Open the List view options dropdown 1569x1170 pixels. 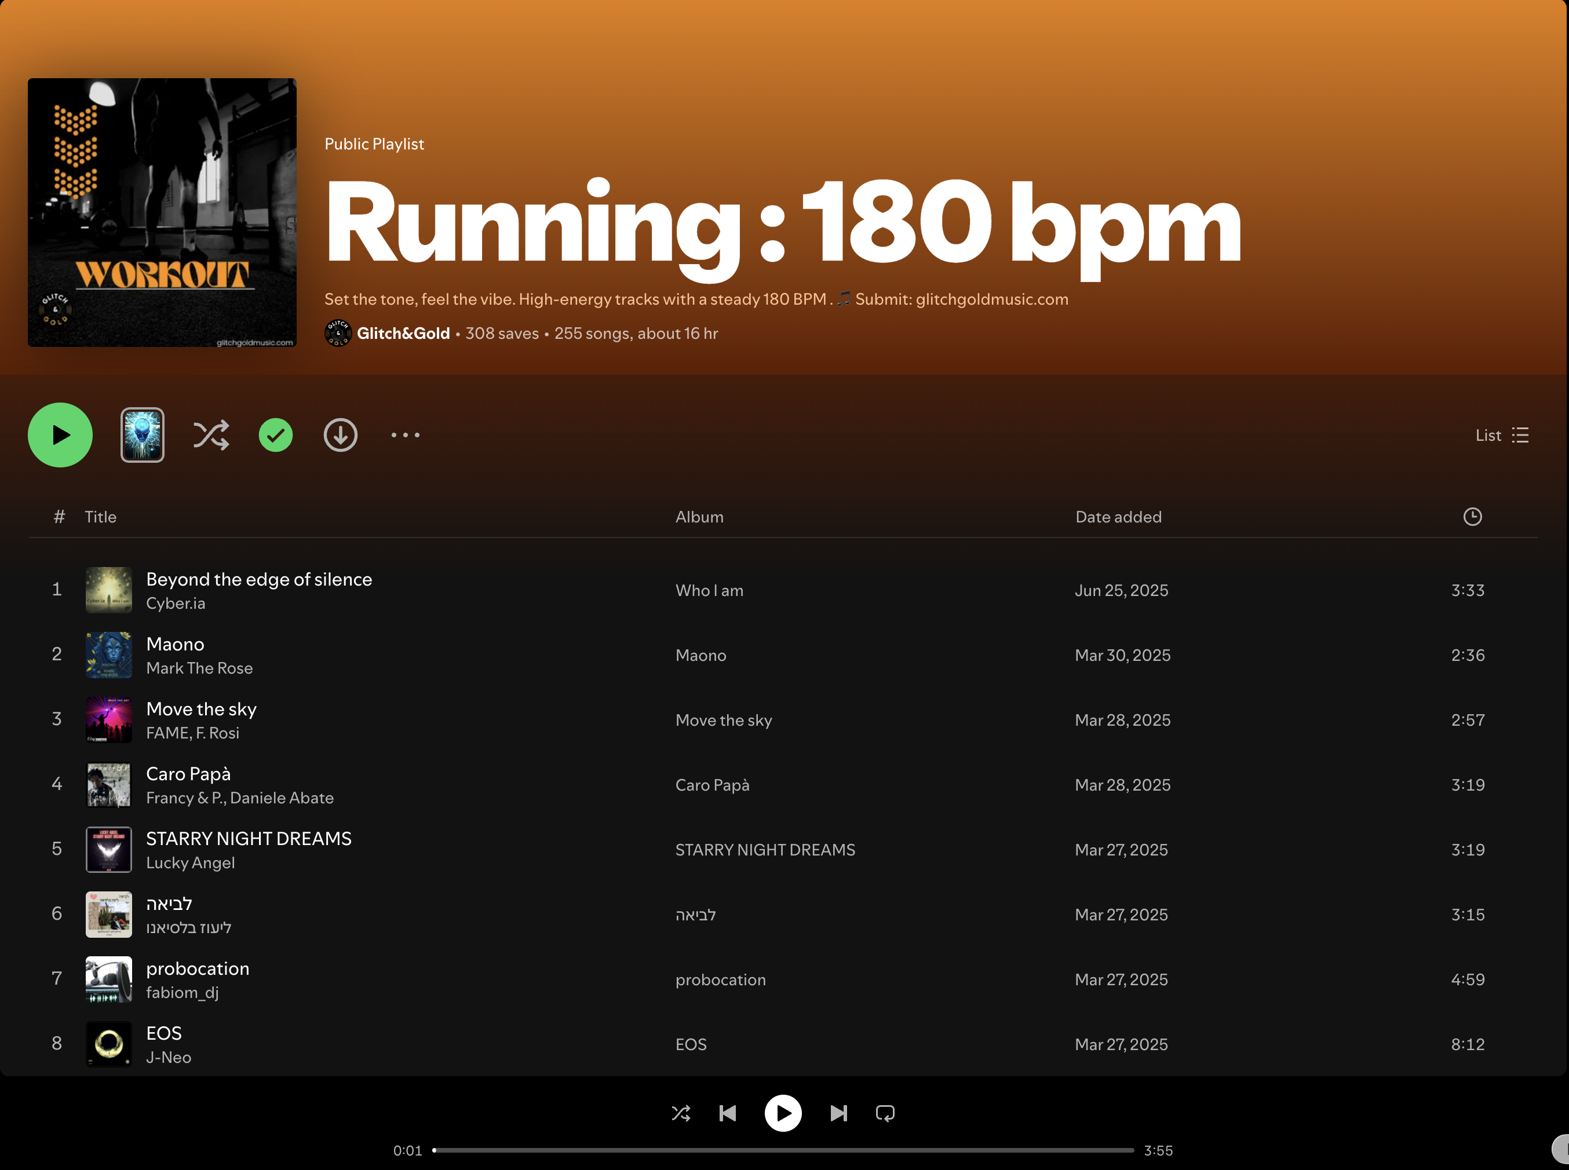click(x=1502, y=435)
